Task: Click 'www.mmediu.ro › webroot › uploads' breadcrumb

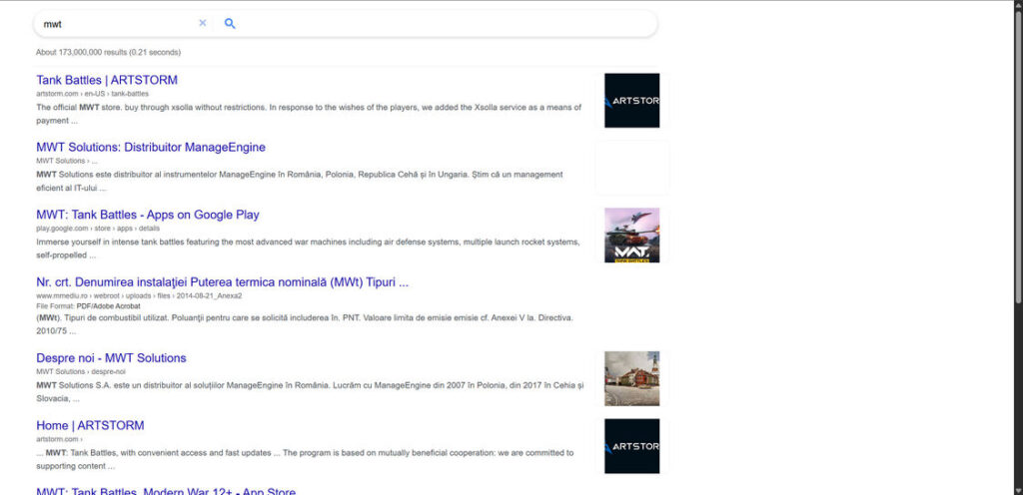Action: (x=139, y=295)
